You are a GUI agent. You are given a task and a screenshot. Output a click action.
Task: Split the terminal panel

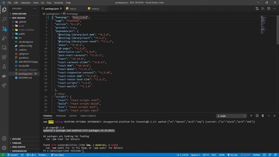pos(257,116)
